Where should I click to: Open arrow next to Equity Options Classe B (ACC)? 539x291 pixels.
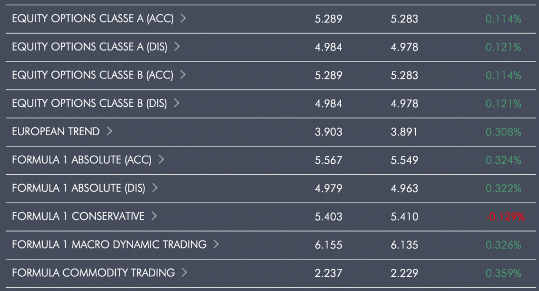[183, 74]
